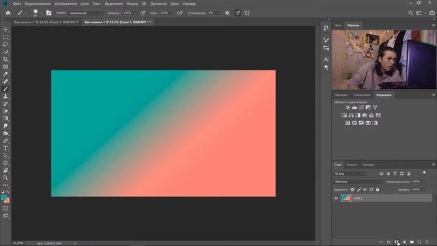Select the Hand tool
The width and height of the screenshot is (437, 246).
tap(5, 170)
